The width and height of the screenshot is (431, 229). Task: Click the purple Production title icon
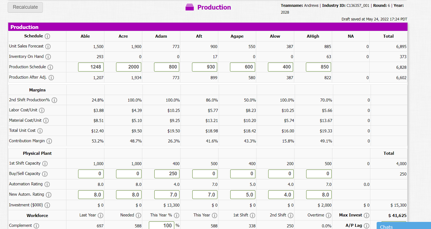190,7
